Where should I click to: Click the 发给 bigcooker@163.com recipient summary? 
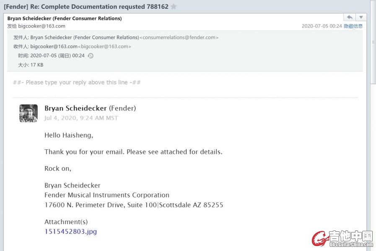click(36, 26)
